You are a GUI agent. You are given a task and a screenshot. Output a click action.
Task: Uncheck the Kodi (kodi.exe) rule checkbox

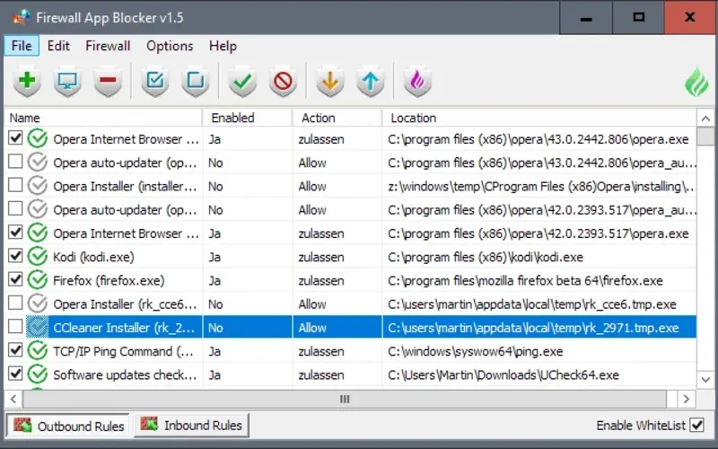coord(15,256)
